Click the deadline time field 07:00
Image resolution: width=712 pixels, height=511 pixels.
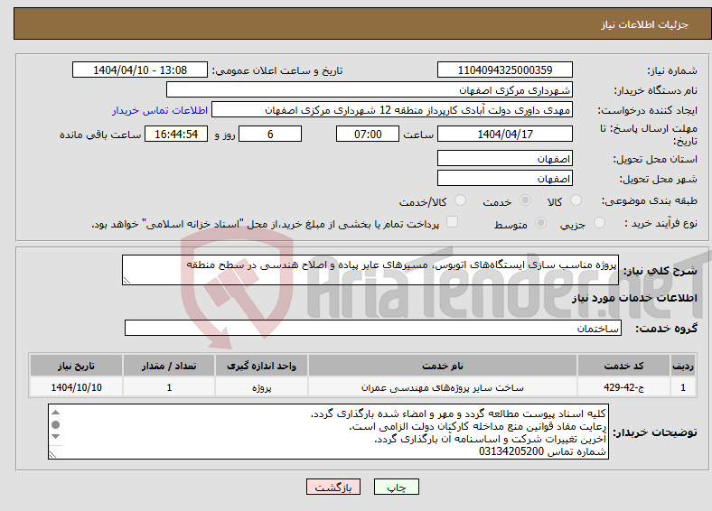coord(368,134)
